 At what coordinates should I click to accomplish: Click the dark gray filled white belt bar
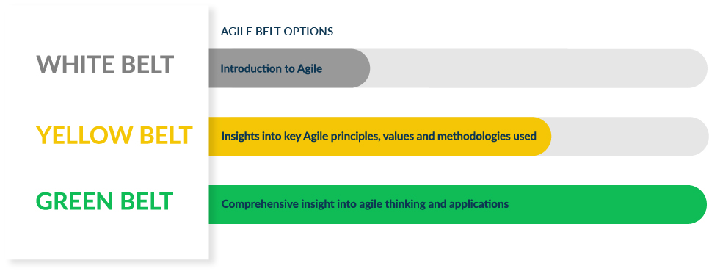coord(289,68)
